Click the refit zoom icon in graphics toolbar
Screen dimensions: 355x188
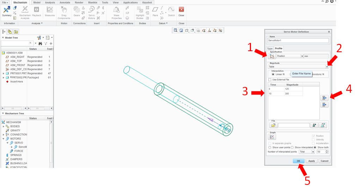click(176, 30)
